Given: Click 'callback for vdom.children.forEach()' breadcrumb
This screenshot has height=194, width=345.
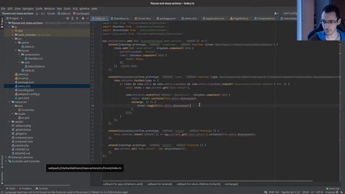Looking at the screenshot, I should tap(198, 184).
